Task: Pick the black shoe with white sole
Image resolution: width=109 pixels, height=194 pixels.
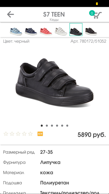Action: coord(91,31)
